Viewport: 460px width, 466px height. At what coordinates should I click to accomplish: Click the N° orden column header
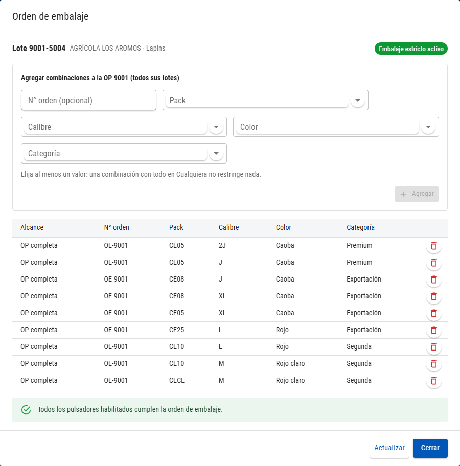(x=117, y=228)
